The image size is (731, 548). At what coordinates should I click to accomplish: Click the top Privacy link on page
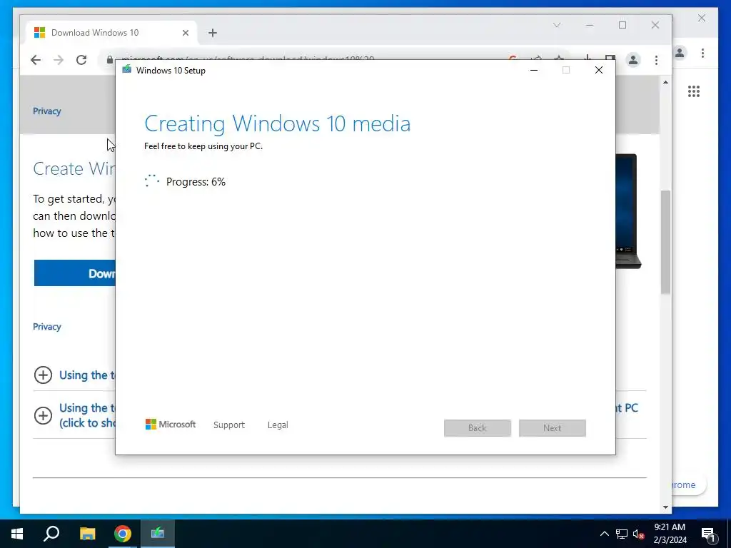[46, 111]
